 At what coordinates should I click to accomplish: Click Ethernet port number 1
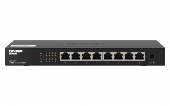[65, 56]
